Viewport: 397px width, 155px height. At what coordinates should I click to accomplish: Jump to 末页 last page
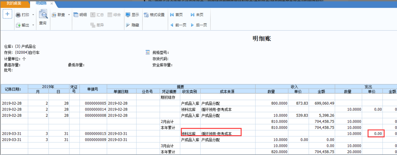click(197, 15)
